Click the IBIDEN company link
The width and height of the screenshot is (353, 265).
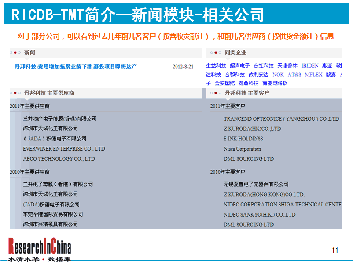click(310, 66)
